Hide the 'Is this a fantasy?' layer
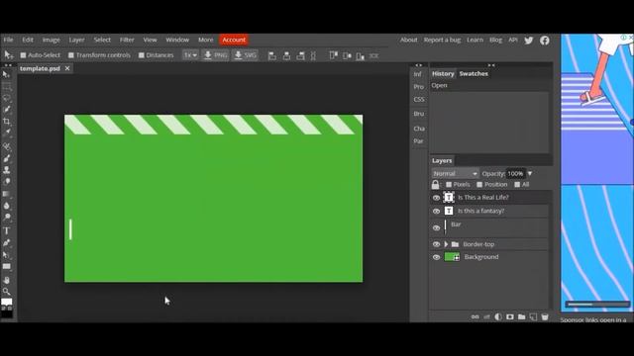634x356 pixels. (436, 211)
